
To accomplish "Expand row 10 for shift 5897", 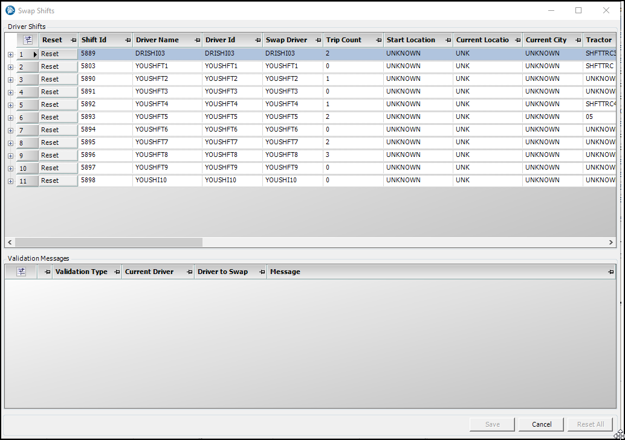I will [x=11, y=169].
